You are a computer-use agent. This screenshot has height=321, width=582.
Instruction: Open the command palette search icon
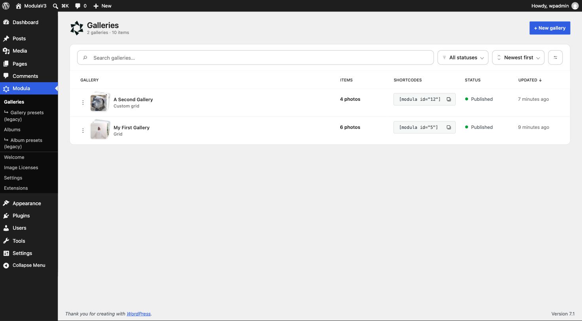click(x=56, y=6)
